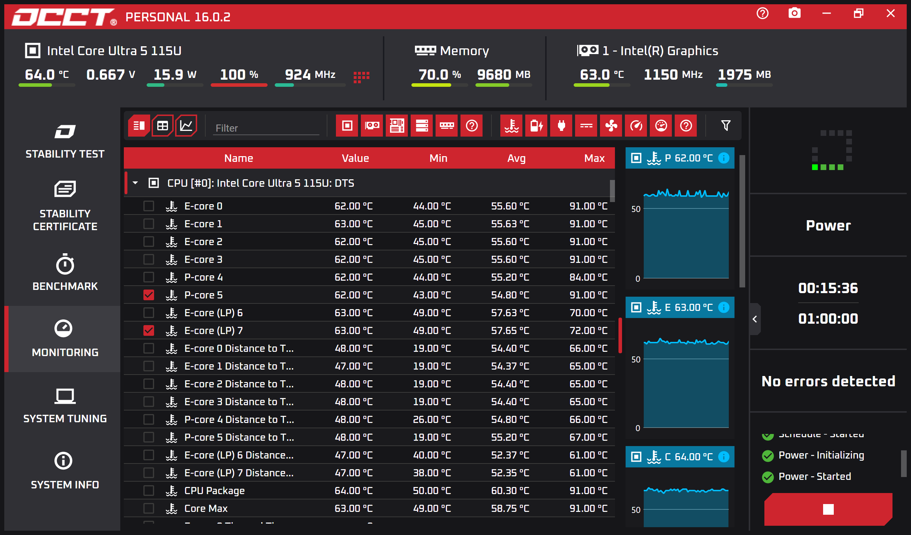This screenshot has height=535, width=911.
Task: Take a screenshot with the camera icon
Action: point(794,14)
